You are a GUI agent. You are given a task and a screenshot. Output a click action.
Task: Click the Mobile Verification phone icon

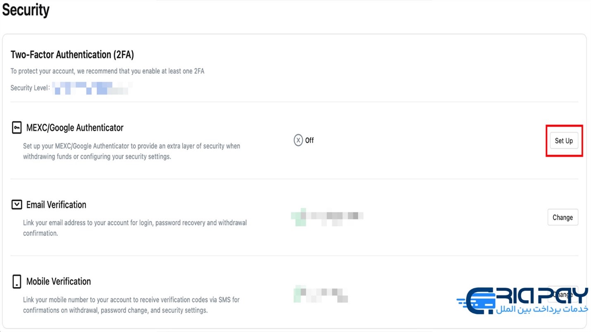click(17, 282)
